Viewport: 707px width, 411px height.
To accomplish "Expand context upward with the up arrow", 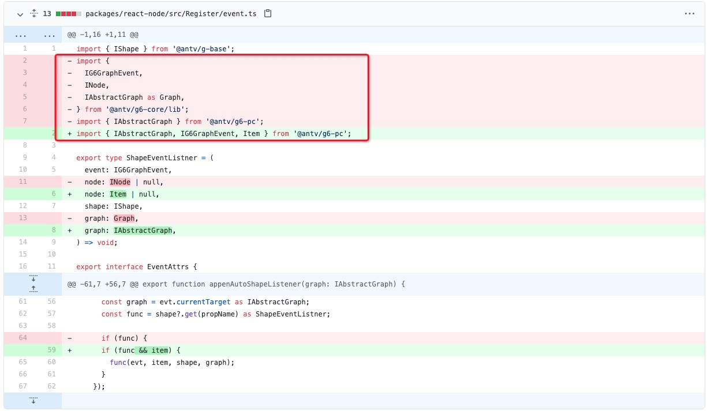I will click(34, 287).
